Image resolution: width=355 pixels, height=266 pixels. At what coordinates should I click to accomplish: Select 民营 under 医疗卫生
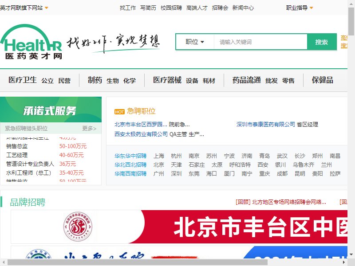click(x=64, y=81)
